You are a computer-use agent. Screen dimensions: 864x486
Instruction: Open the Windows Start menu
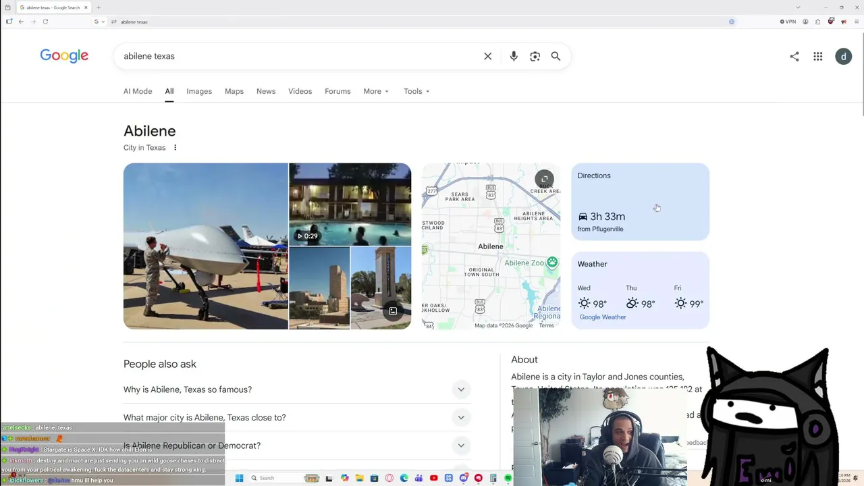(x=239, y=479)
